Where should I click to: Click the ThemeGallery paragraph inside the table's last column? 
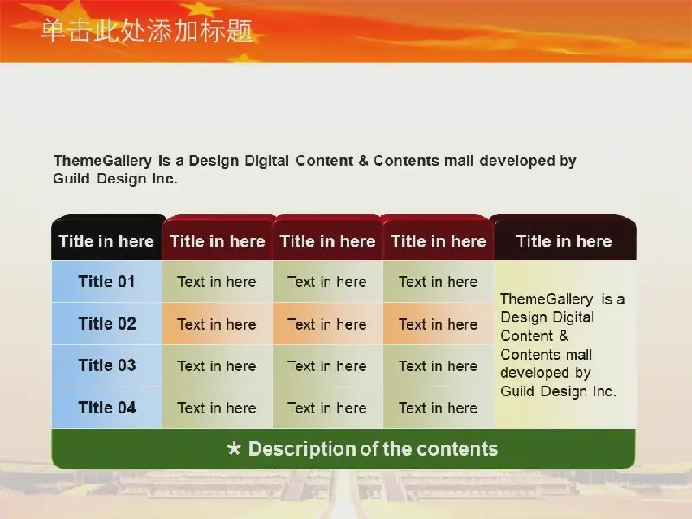click(562, 345)
